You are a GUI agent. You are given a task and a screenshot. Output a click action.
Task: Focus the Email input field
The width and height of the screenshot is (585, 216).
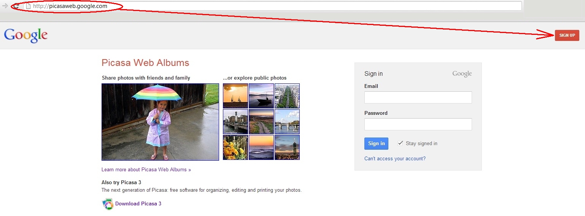point(418,97)
